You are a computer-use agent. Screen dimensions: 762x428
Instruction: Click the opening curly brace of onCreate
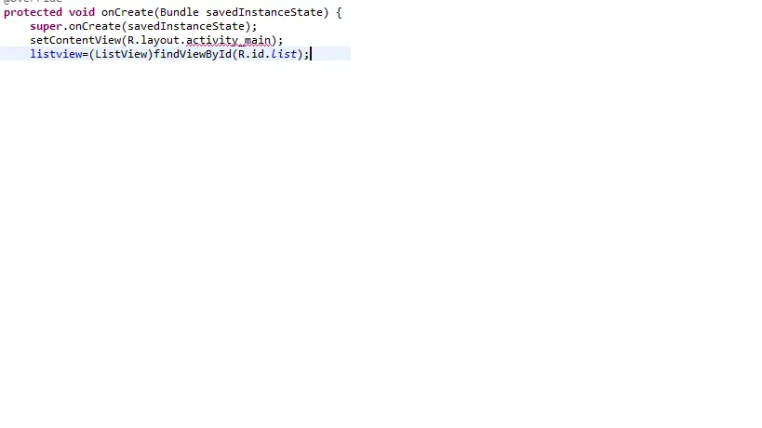click(x=339, y=12)
